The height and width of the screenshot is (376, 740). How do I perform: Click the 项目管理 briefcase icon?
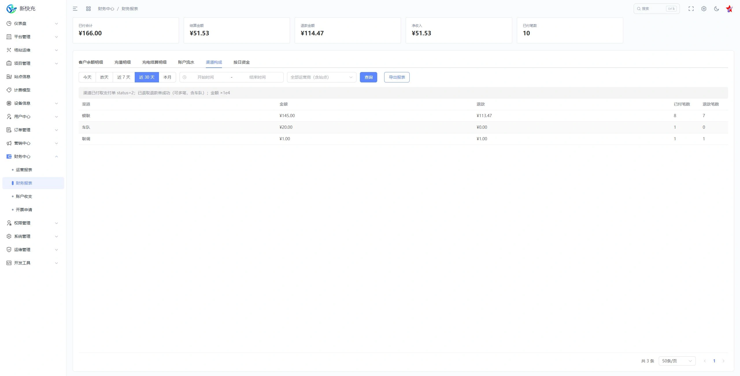(9, 63)
